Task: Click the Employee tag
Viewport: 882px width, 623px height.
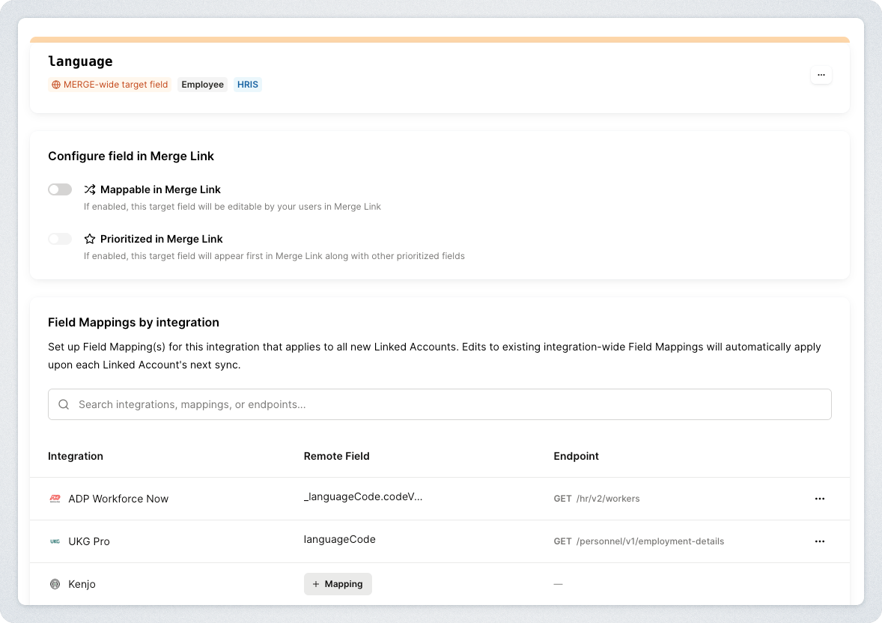Action: (202, 85)
